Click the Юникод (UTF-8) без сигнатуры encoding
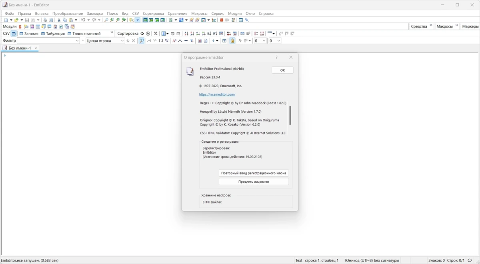 click(372, 260)
